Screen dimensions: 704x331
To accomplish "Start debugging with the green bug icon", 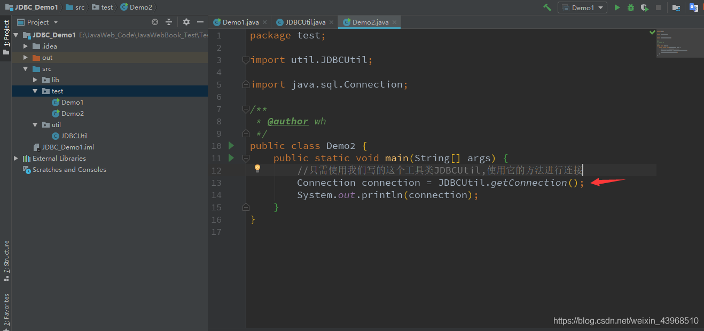I will 631,7.
